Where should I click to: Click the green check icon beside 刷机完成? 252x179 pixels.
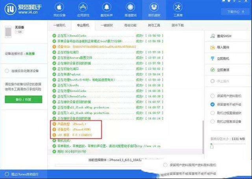coord(54,141)
